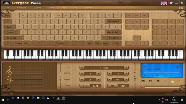Open File Explorer folder icon in taskbar

pos(38,98)
